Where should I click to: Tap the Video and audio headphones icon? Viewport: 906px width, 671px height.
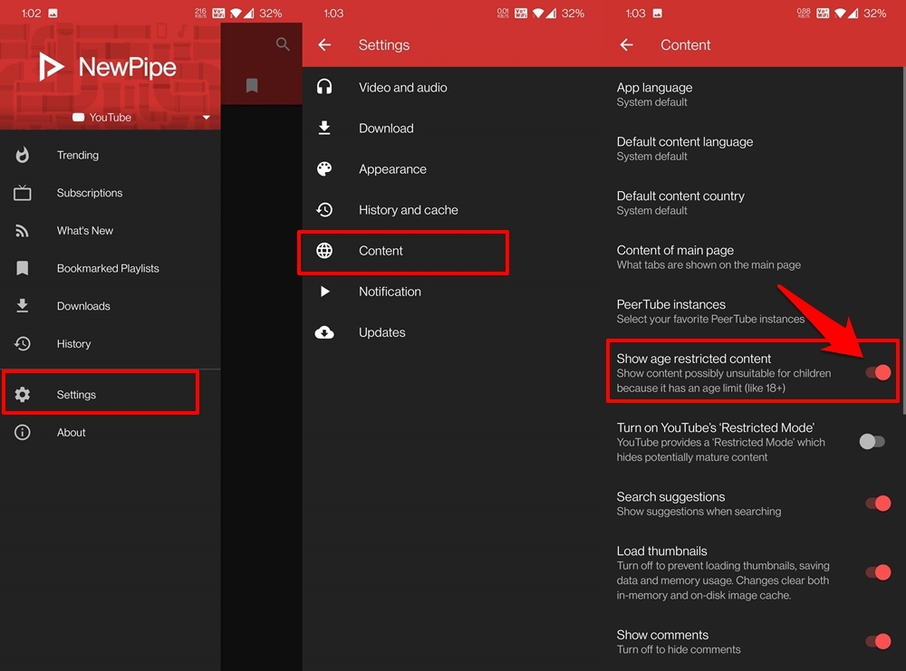coord(324,87)
